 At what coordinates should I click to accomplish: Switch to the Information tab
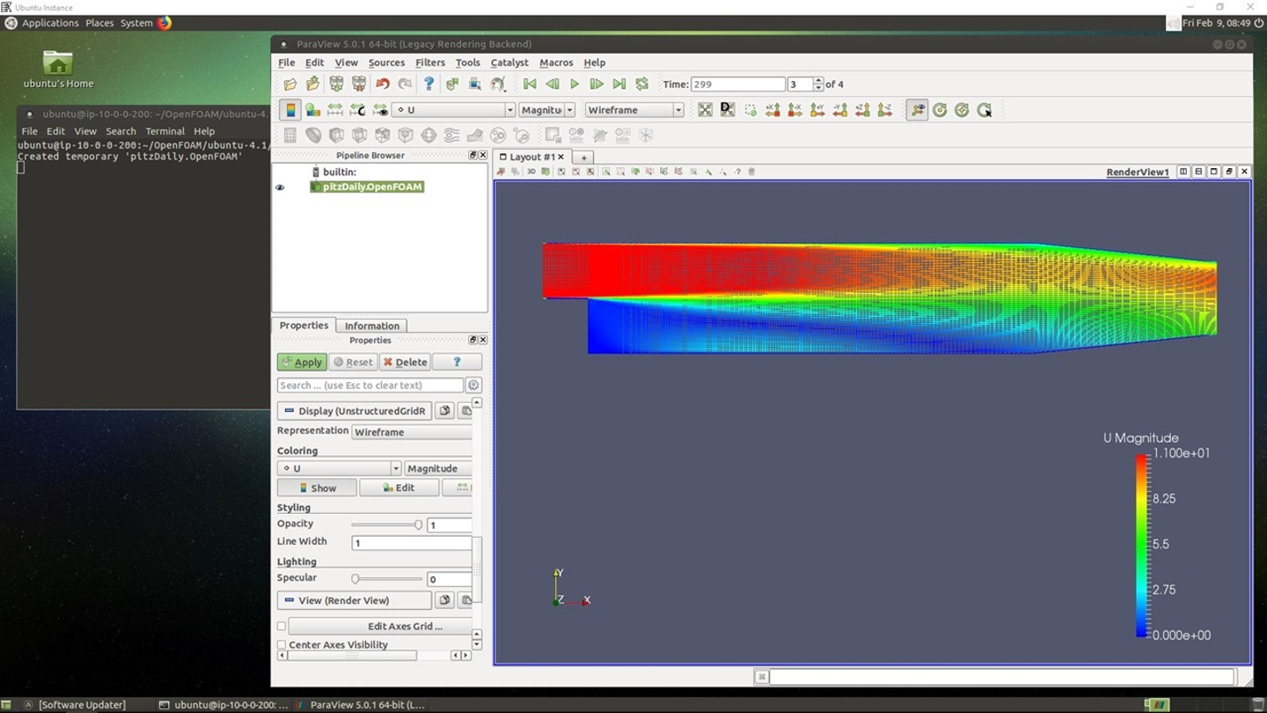[x=371, y=326]
